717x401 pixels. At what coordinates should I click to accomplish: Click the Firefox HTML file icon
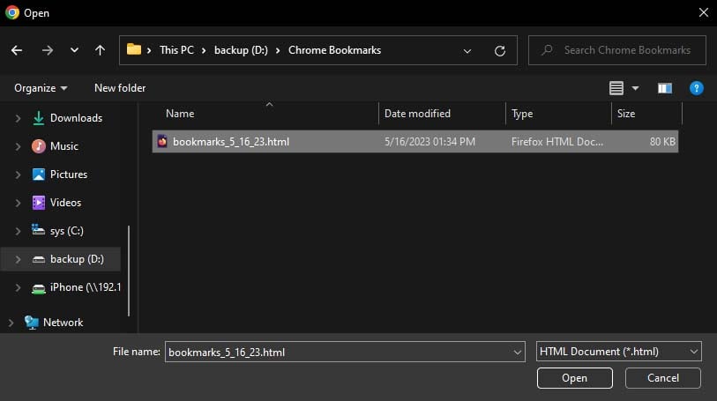[x=162, y=141]
